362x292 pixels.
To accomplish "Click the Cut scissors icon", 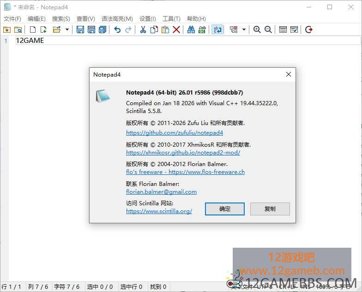I will (x=143, y=30).
